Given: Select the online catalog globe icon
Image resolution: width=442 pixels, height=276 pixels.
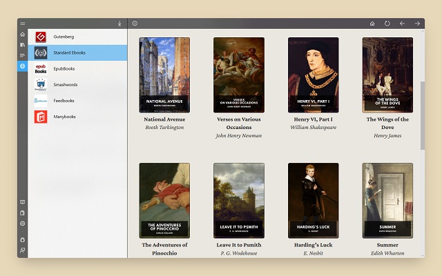Looking at the screenshot, I should point(23,66).
